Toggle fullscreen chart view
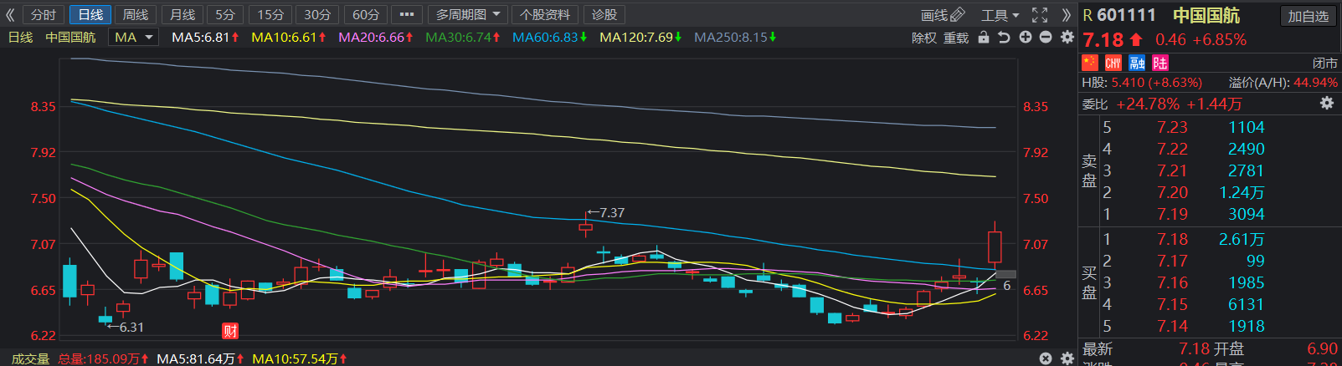The height and width of the screenshot is (366, 1342). coord(1040,15)
